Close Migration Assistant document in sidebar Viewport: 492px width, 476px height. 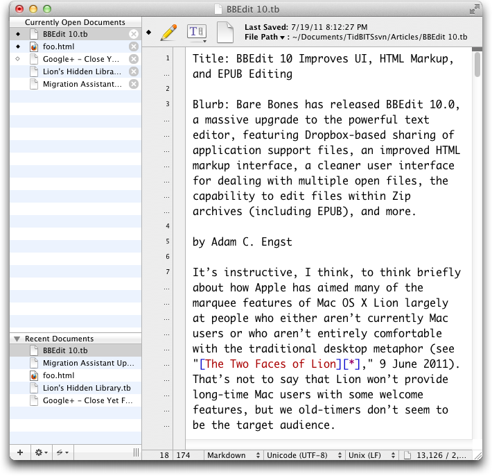[134, 84]
